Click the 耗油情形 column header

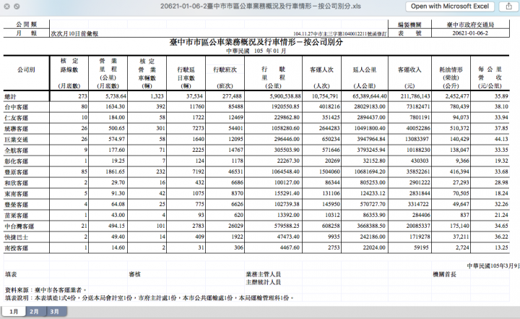tap(451, 69)
